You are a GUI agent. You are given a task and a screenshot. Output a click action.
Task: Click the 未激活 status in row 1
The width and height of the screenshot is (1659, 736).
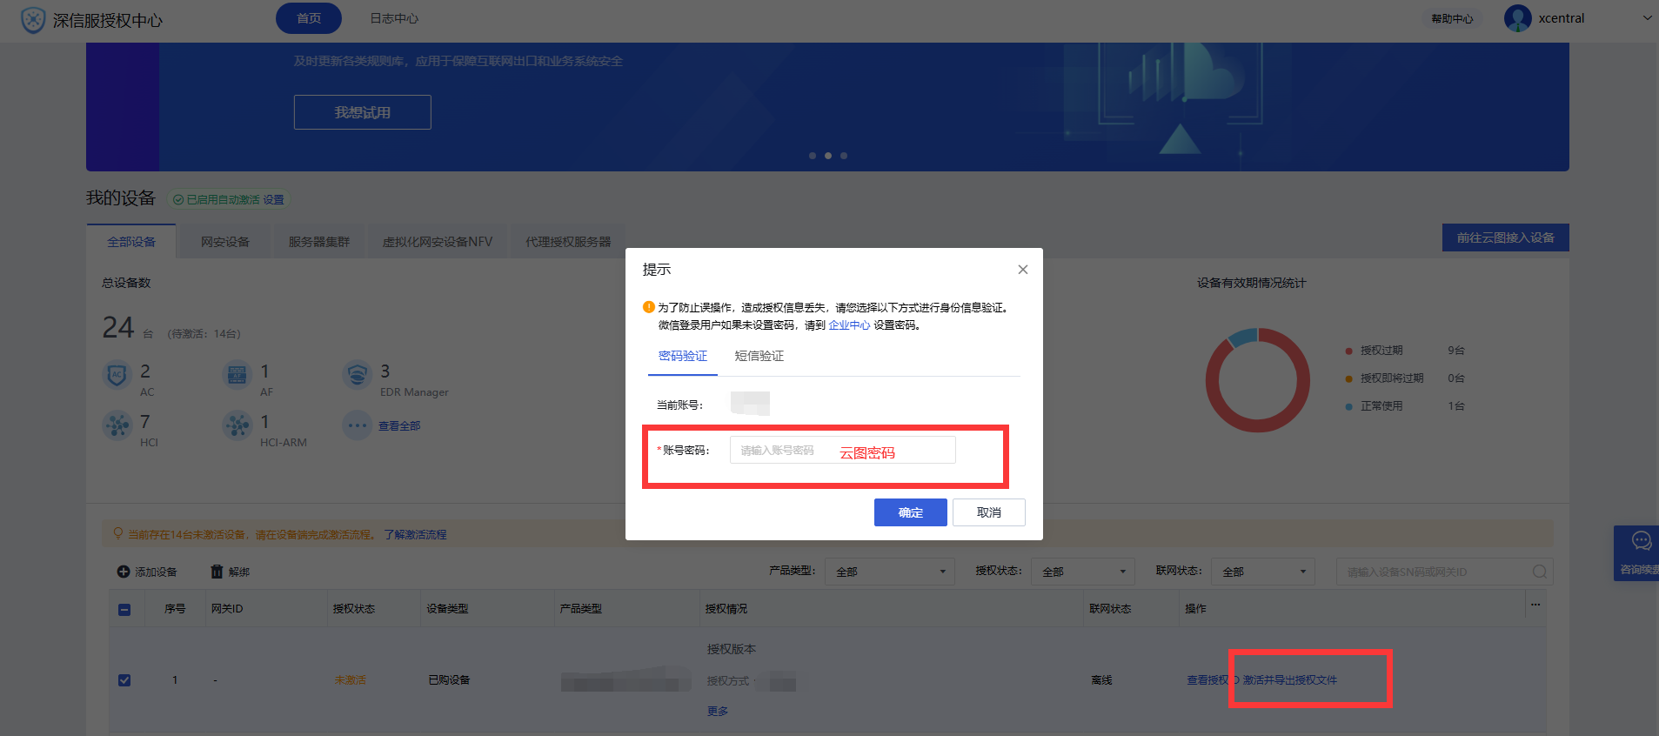[350, 680]
